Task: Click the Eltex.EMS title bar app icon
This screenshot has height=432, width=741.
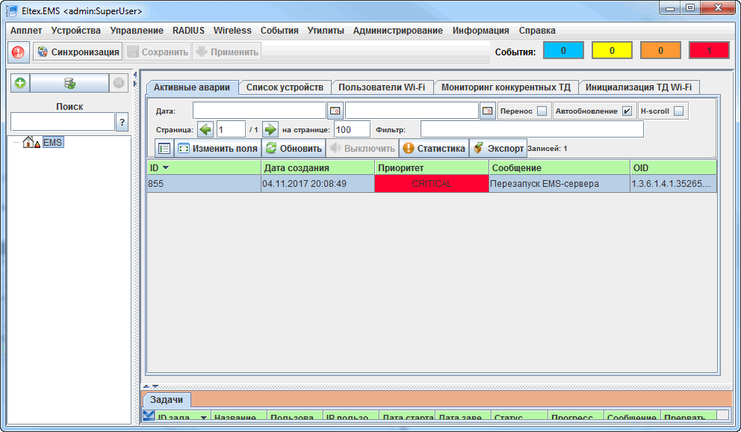Action: pos(13,10)
